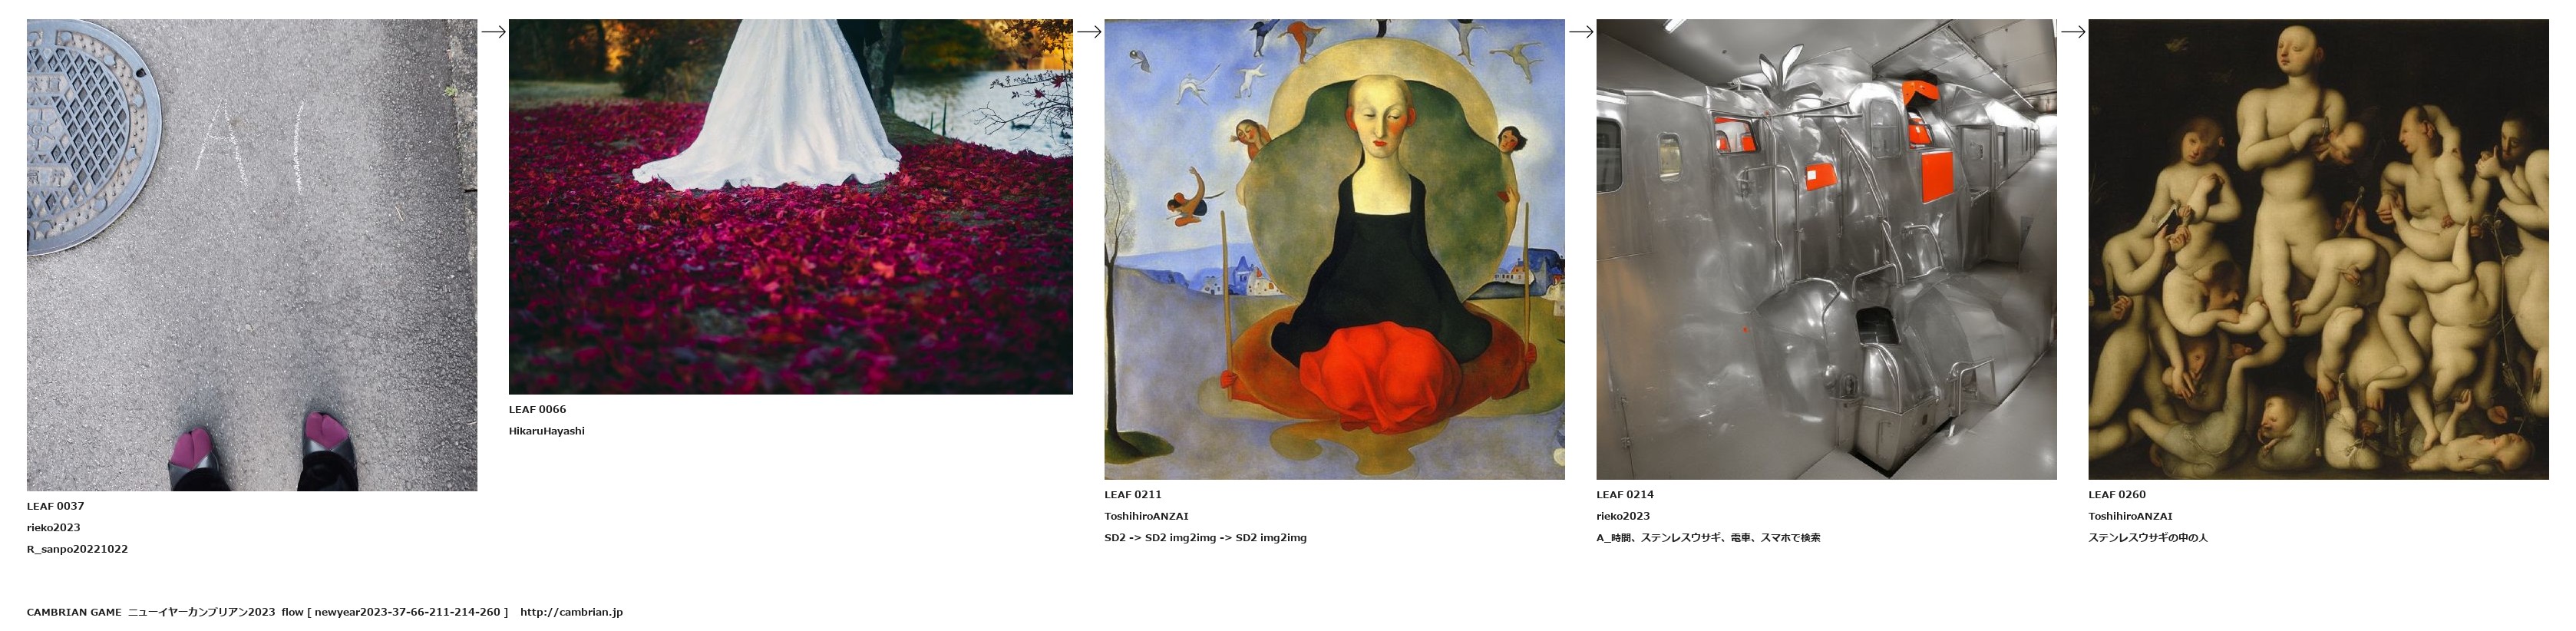Click the LEAF 0211 label
This screenshot has height=631, width=2576.
coord(1133,494)
